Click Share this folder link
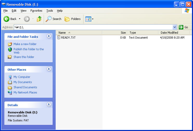Viewport: 193px width, 131px height. (x=24, y=57)
